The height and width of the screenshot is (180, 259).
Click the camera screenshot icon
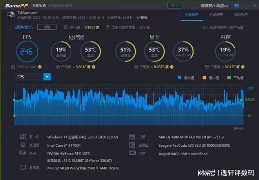(236, 5)
